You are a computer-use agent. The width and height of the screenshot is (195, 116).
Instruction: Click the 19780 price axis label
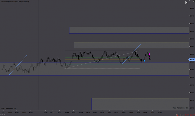[192, 77]
